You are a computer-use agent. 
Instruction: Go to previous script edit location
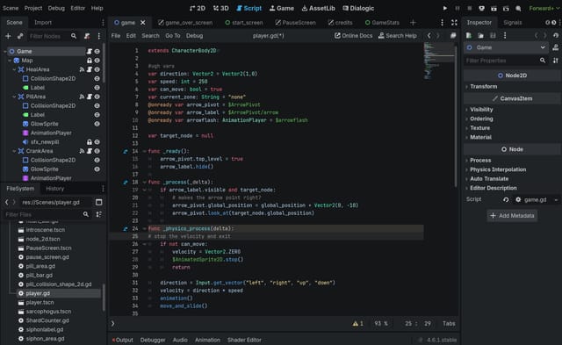(429, 35)
